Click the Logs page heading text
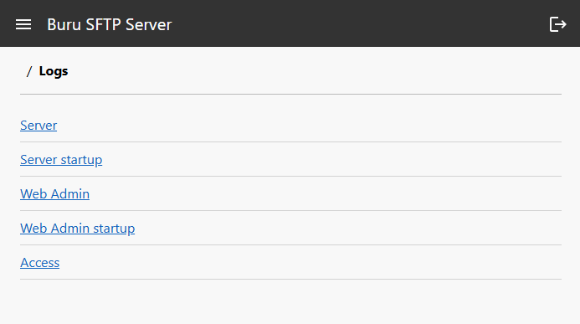 click(54, 71)
